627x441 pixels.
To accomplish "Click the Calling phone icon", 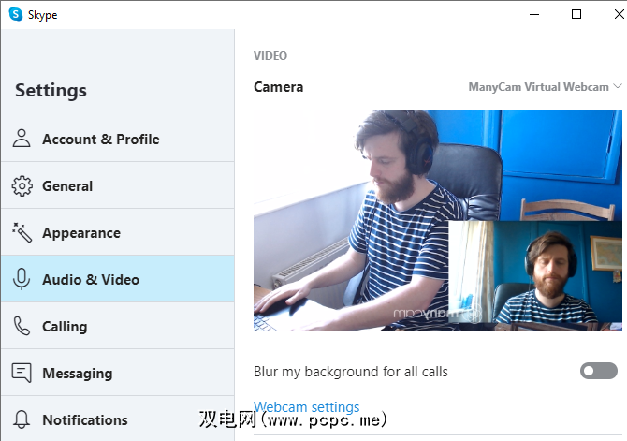I will click(22, 327).
